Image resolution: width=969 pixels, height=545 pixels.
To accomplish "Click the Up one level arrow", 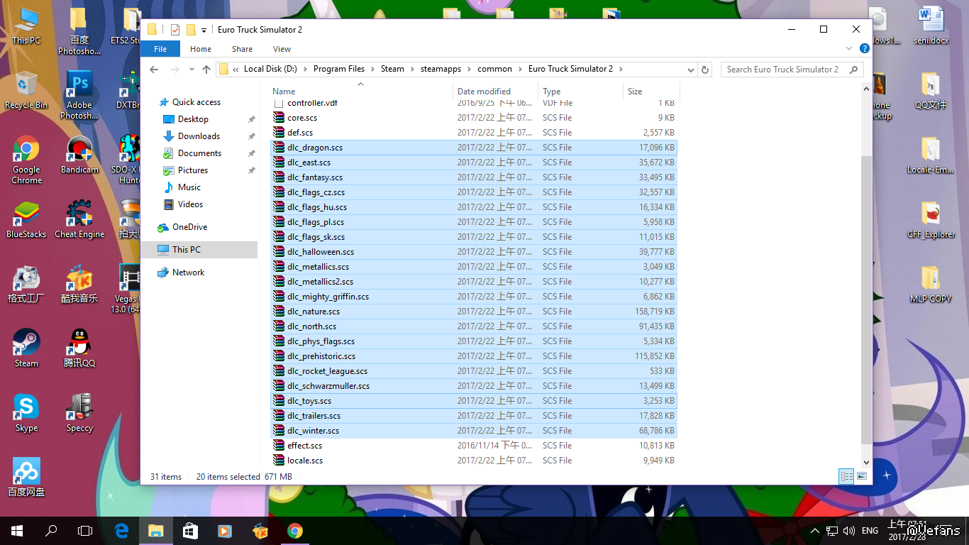I will click(x=206, y=70).
